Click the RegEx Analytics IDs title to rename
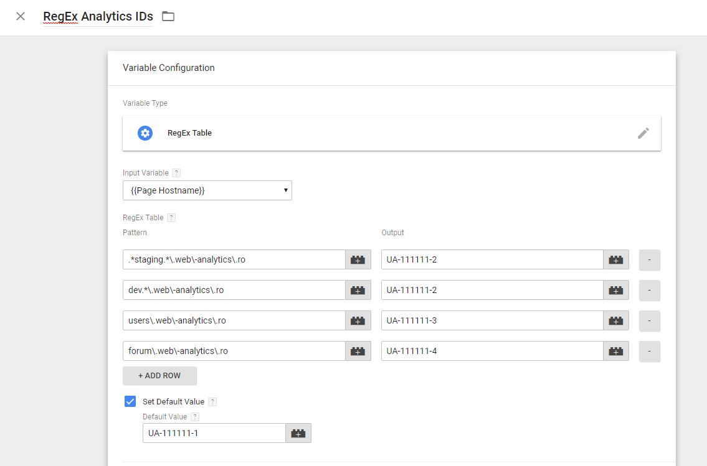The width and height of the screenshot is (707, 466). 98,17
